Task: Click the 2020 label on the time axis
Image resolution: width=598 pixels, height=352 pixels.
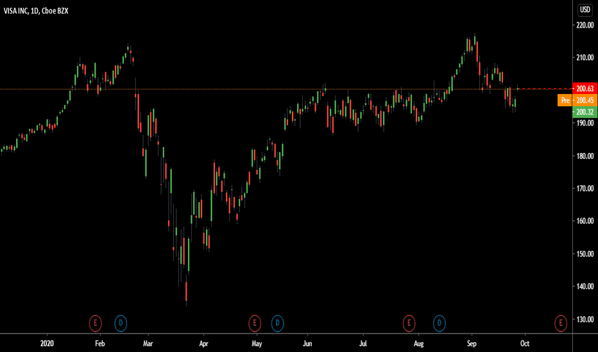Action: (x=47, y=344)
